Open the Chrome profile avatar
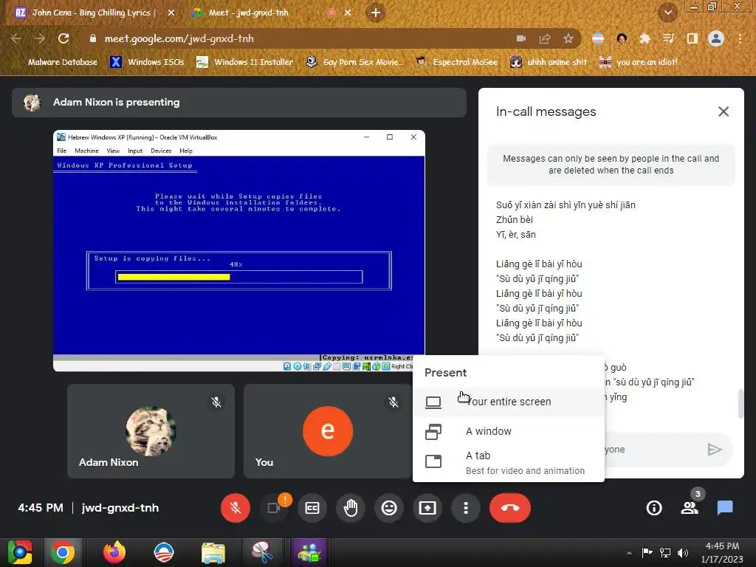 pos(716,38)
